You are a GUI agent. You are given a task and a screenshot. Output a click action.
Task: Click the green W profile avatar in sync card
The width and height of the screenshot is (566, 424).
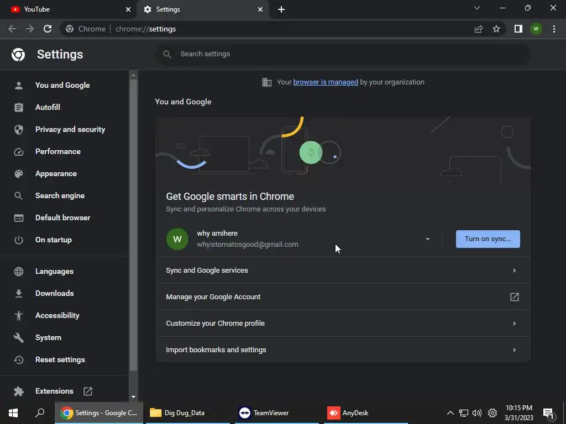click(x=177, y=239)
